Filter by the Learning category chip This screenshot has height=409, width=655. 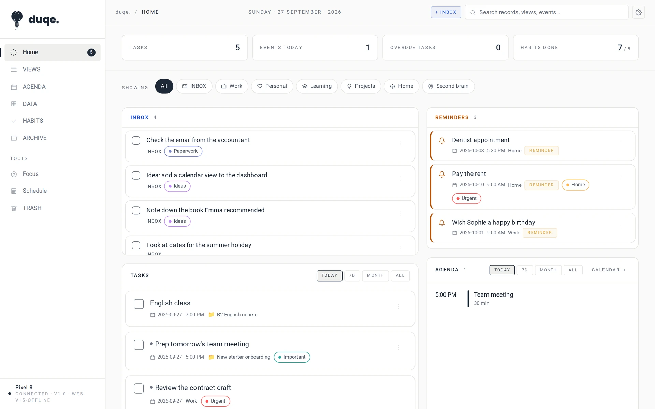(x=317, y=86)
